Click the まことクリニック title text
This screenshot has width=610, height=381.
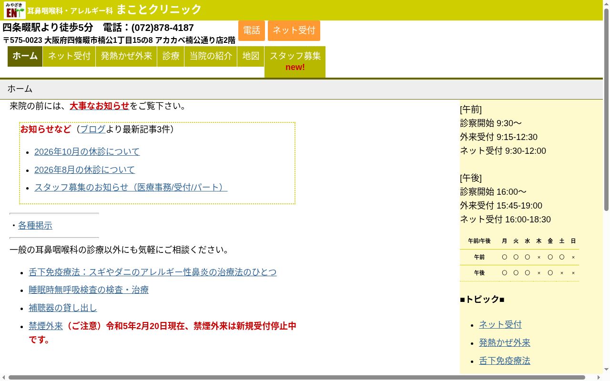pyautogui.click(x=159, y=10)
